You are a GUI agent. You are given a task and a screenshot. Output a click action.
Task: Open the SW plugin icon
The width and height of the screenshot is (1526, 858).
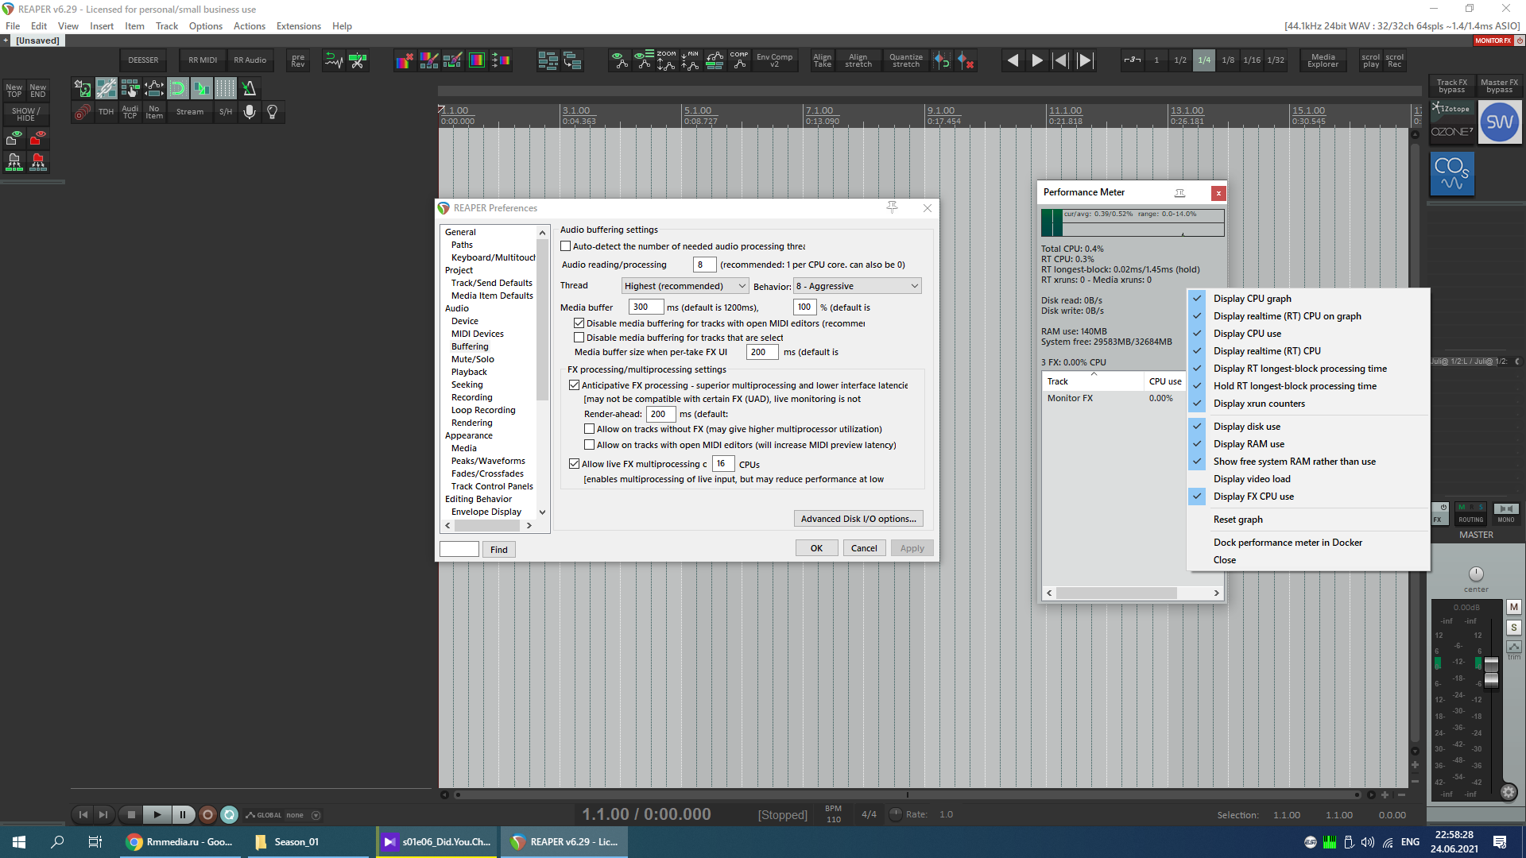(1499, 122)
